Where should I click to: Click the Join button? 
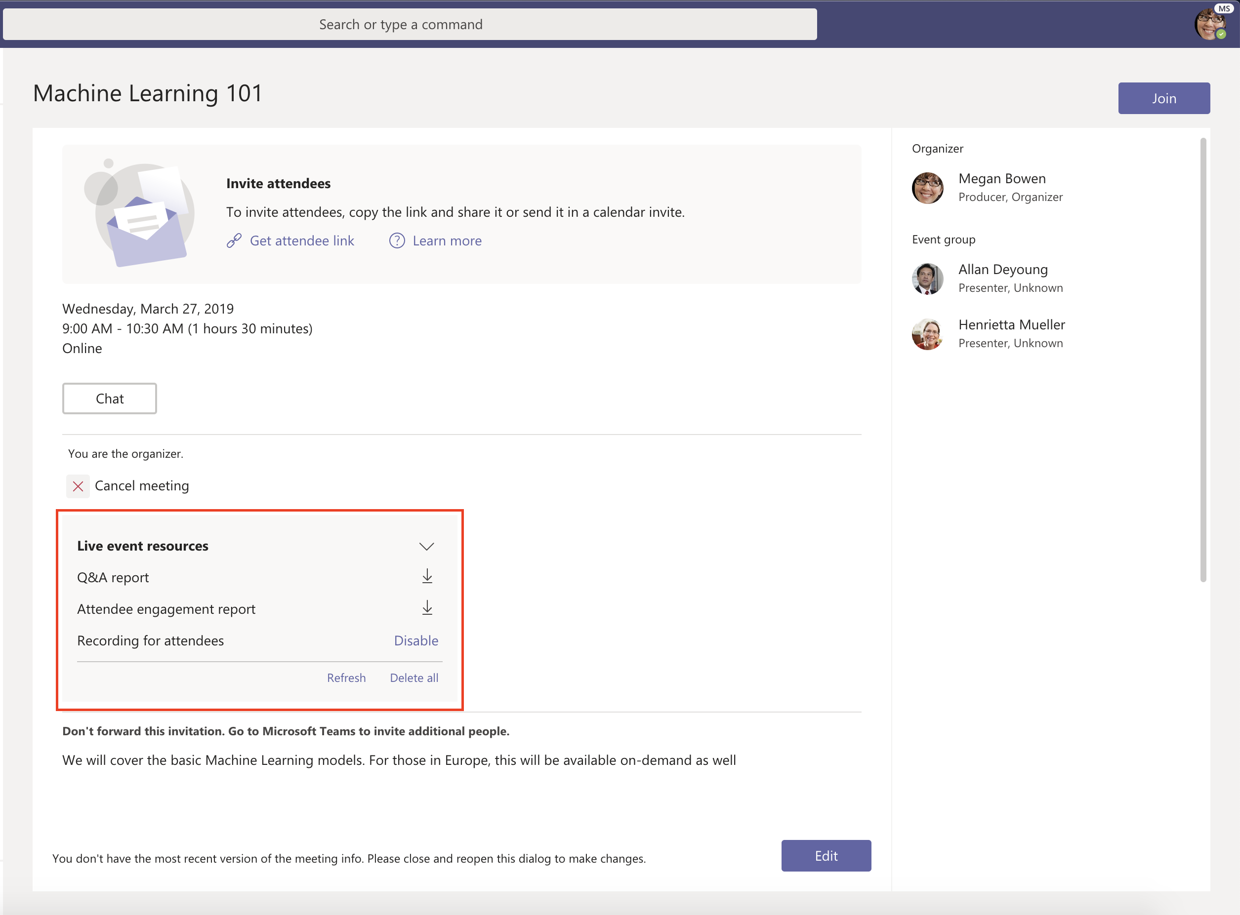[x=1164, y=98]
